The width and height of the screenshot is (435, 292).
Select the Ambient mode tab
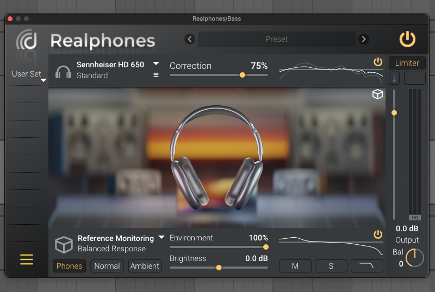click(x=145, y=266)
